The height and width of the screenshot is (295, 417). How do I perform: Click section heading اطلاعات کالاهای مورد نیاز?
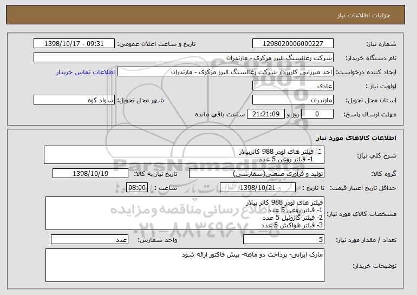[356, 138]
